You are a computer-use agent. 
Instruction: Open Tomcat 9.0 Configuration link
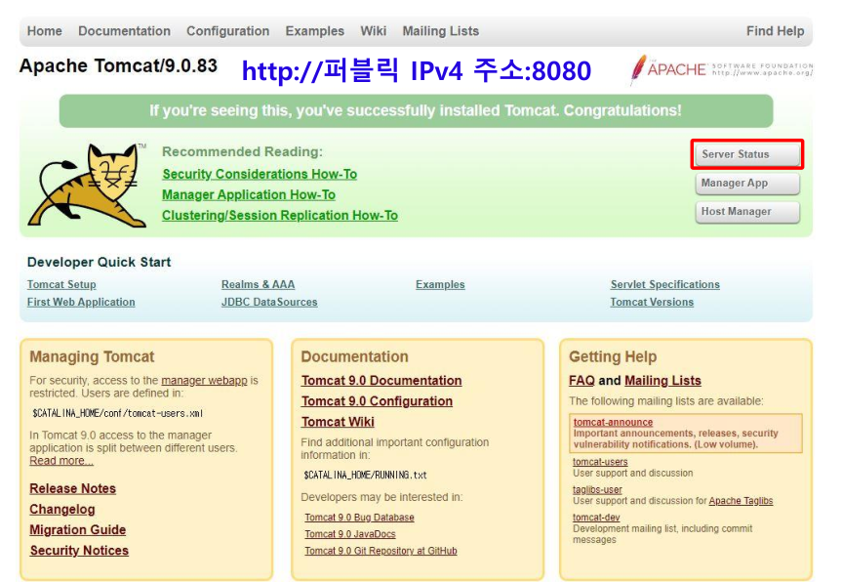(x=377, y=401)
